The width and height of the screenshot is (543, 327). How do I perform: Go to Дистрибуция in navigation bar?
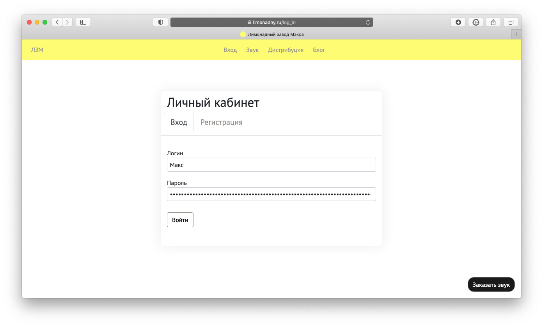[286, 50]
